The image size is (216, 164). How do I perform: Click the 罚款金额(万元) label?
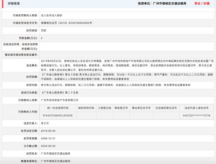(x=29, y=38)
